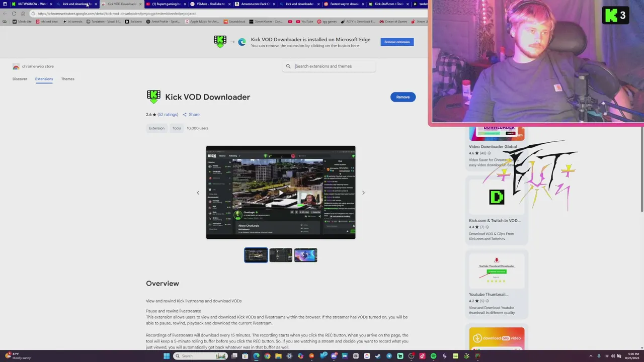Open SoundCloud from the taskbar
Screen dimensions: 644x362
(311, 356)
